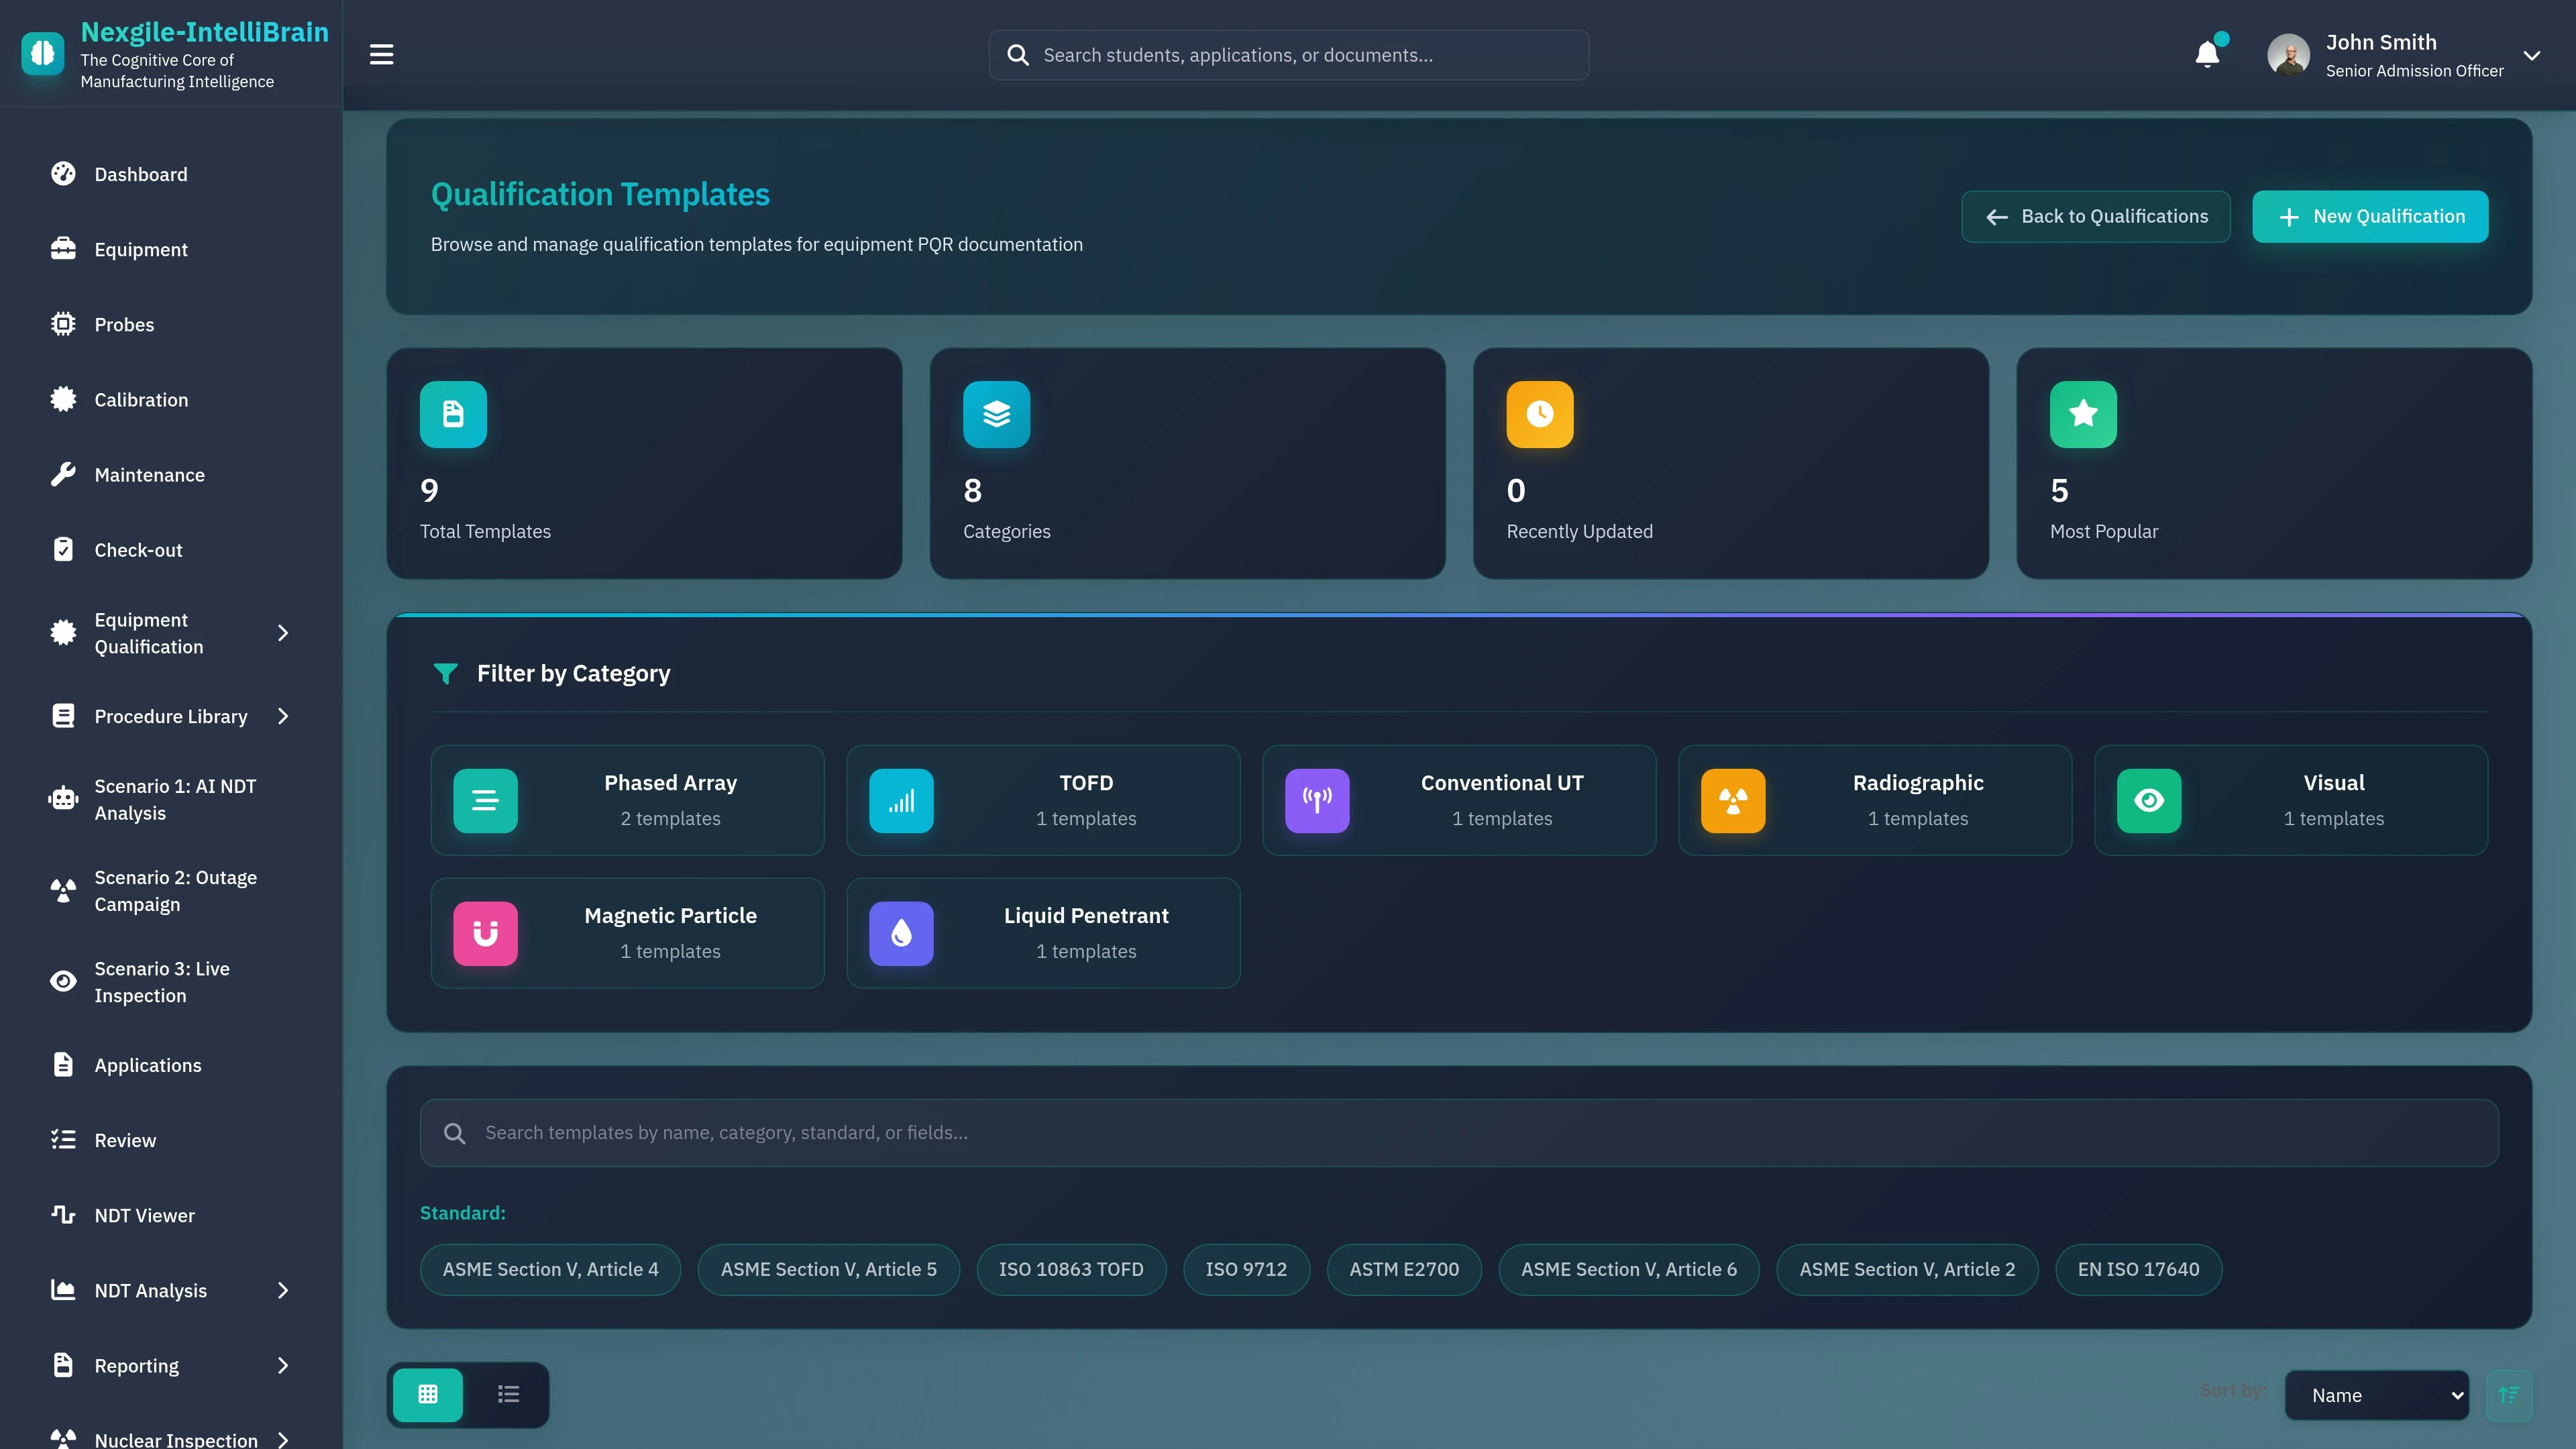Select the Applications menu entry
The height and width of the screenshot is (1449, 2576).
point(147,1064)
